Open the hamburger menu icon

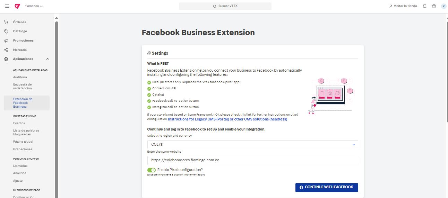pos(7,6)
